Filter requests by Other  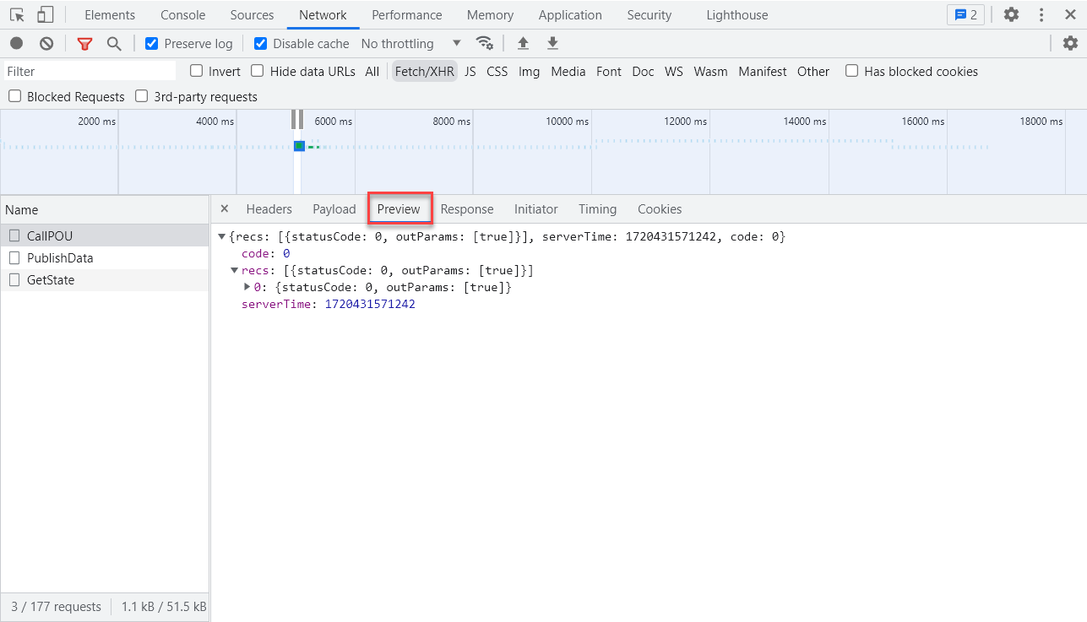[x=813, y=71]
